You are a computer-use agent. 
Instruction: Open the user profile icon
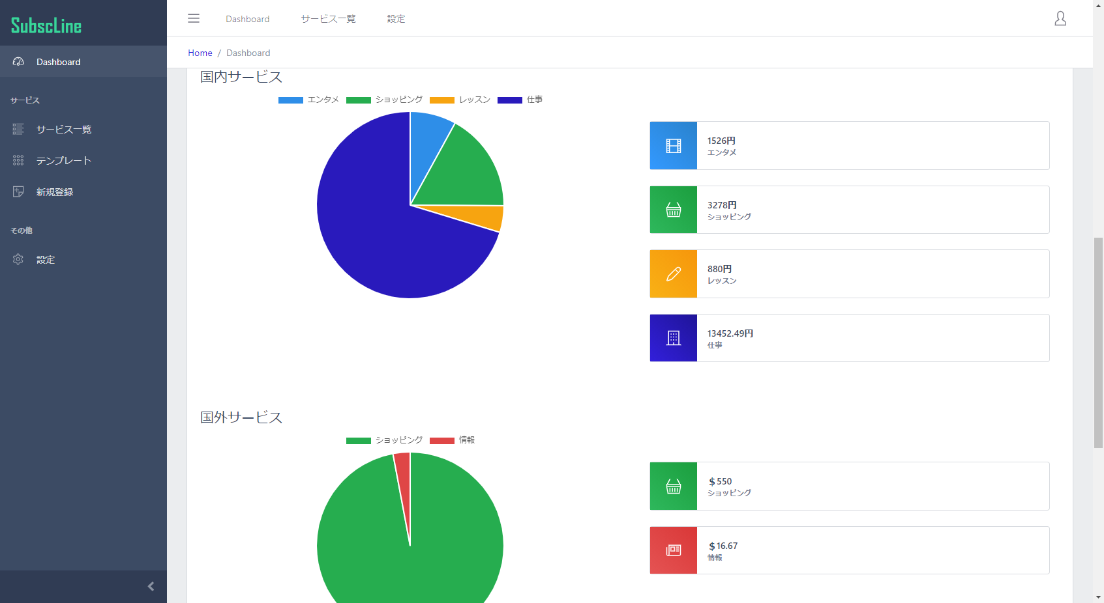[x=1060, y=19]
